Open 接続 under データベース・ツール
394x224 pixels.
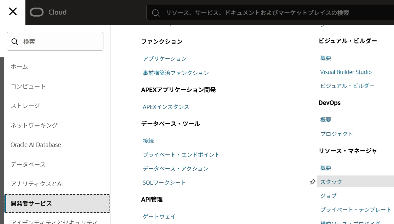[148, 141]
